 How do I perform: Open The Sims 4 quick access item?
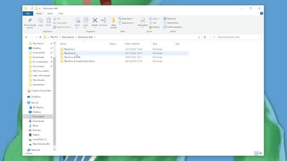(38, 43)
